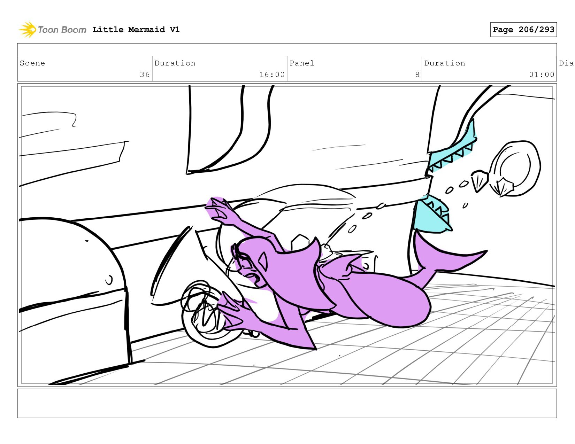The image size is (575, 444).
Task: Click the panel duration value '01:00'
Action: tap(542, 75)
